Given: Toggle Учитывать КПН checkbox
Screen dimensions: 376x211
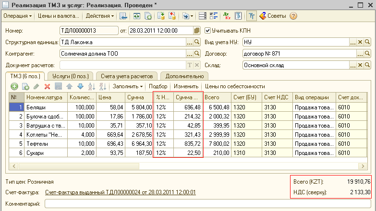Looking at the screenshot, I should click(x=208, y=30).
